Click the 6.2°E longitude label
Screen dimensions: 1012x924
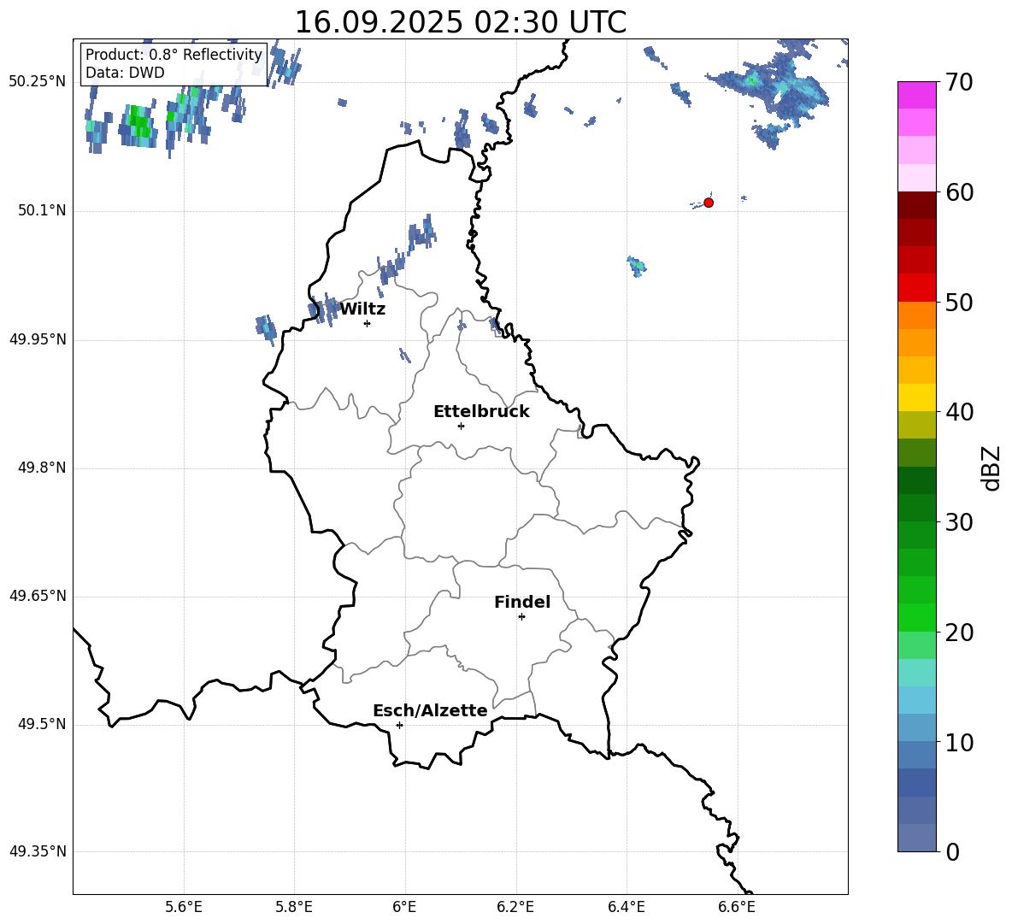pyautogui.click(x=515, y=907)
